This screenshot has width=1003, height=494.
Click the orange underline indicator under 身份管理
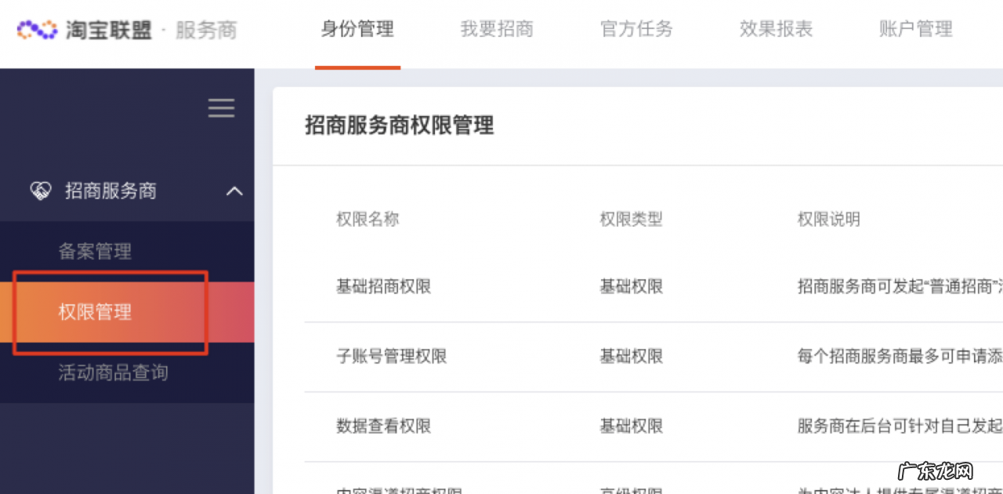click(x=357, y=69)
